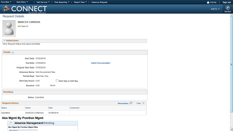This screenshot has height=131, width=233.
Task: Click the employee profile photo placeholder
Action: (9, 28)
